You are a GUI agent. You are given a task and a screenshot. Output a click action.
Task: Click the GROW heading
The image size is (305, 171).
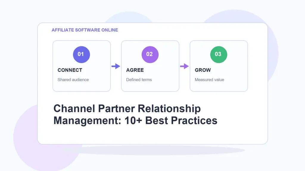click(203, 70)
